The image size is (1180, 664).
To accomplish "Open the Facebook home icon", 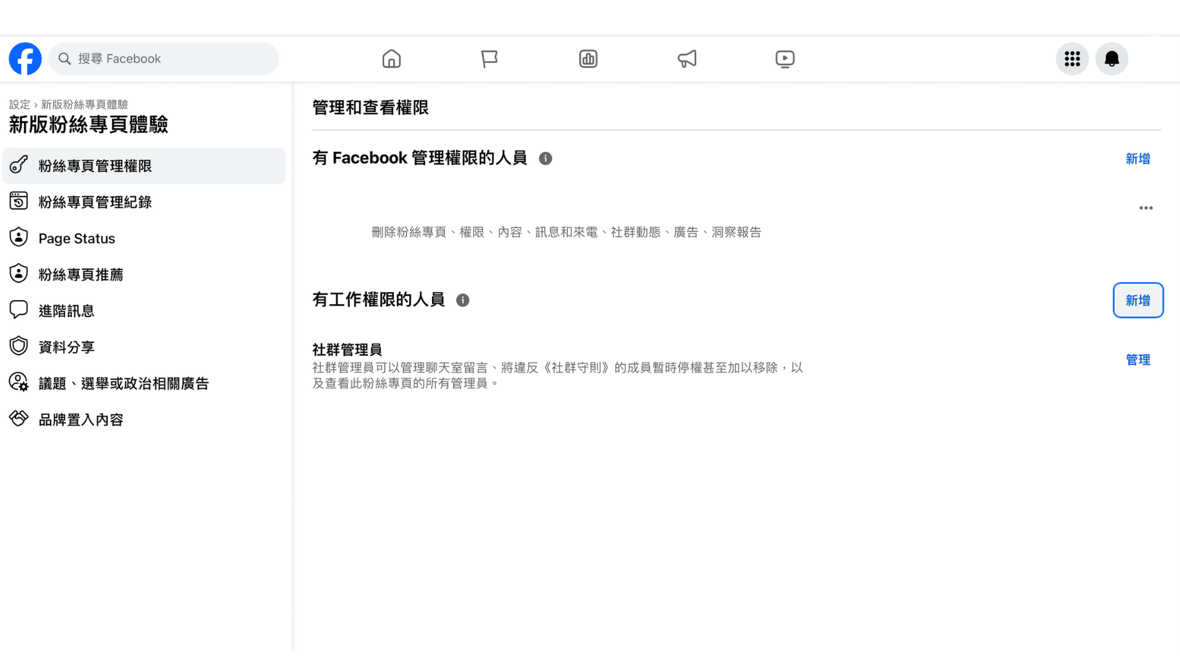I will 391,58.
